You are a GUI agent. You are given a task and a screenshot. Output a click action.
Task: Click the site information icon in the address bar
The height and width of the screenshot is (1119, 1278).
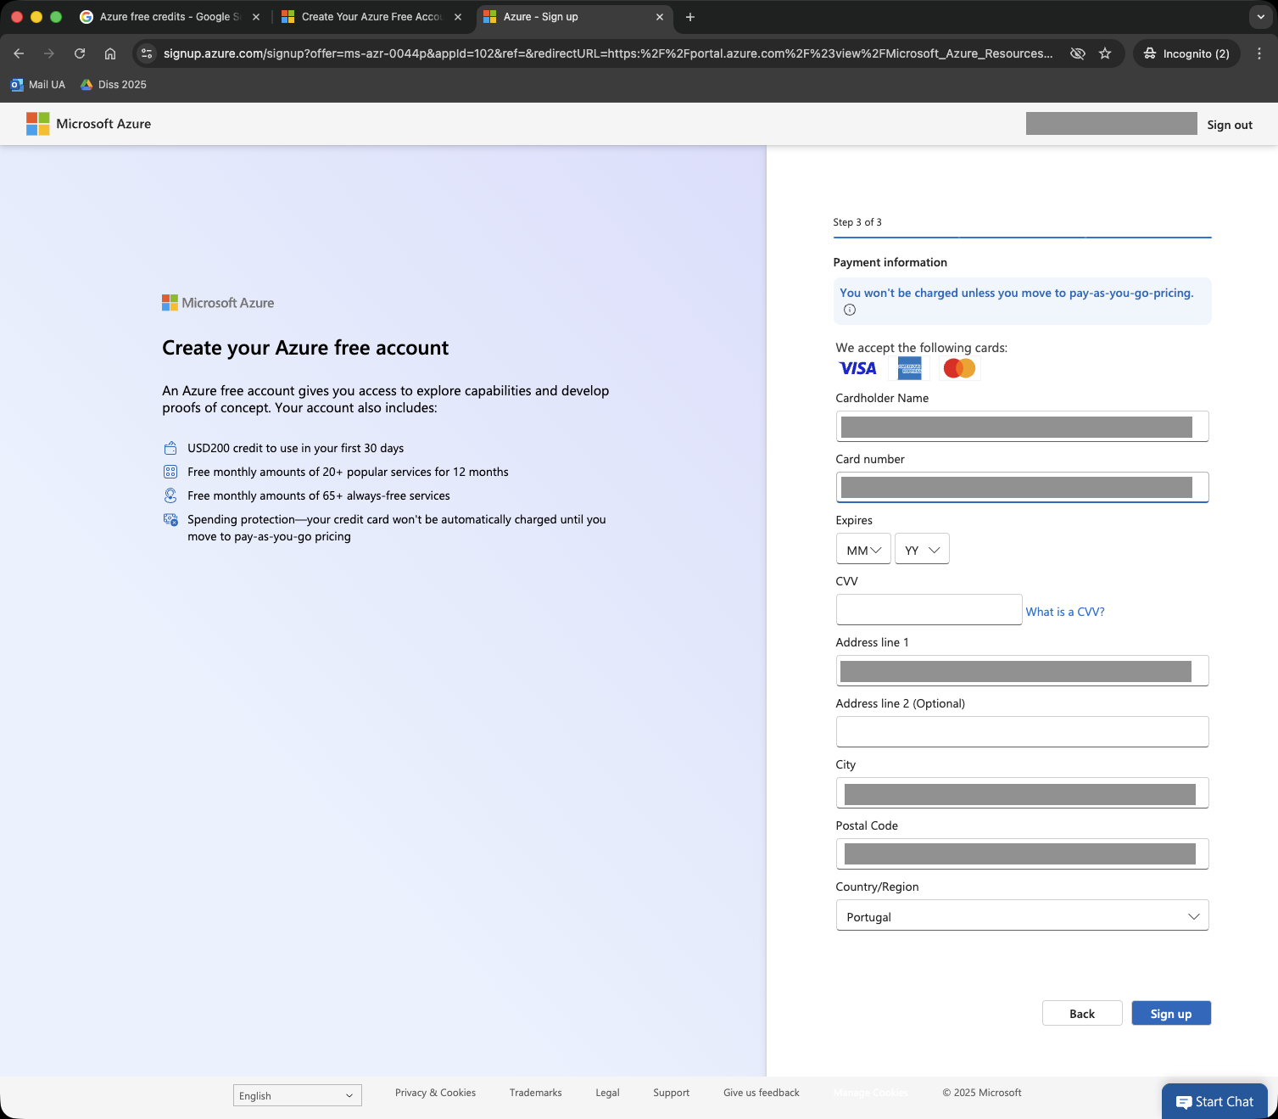147,53
